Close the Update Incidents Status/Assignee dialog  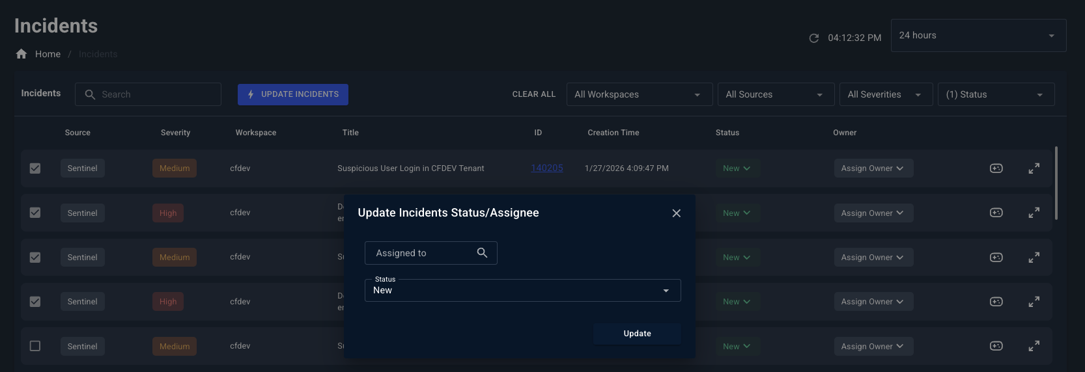pos(676,213)
